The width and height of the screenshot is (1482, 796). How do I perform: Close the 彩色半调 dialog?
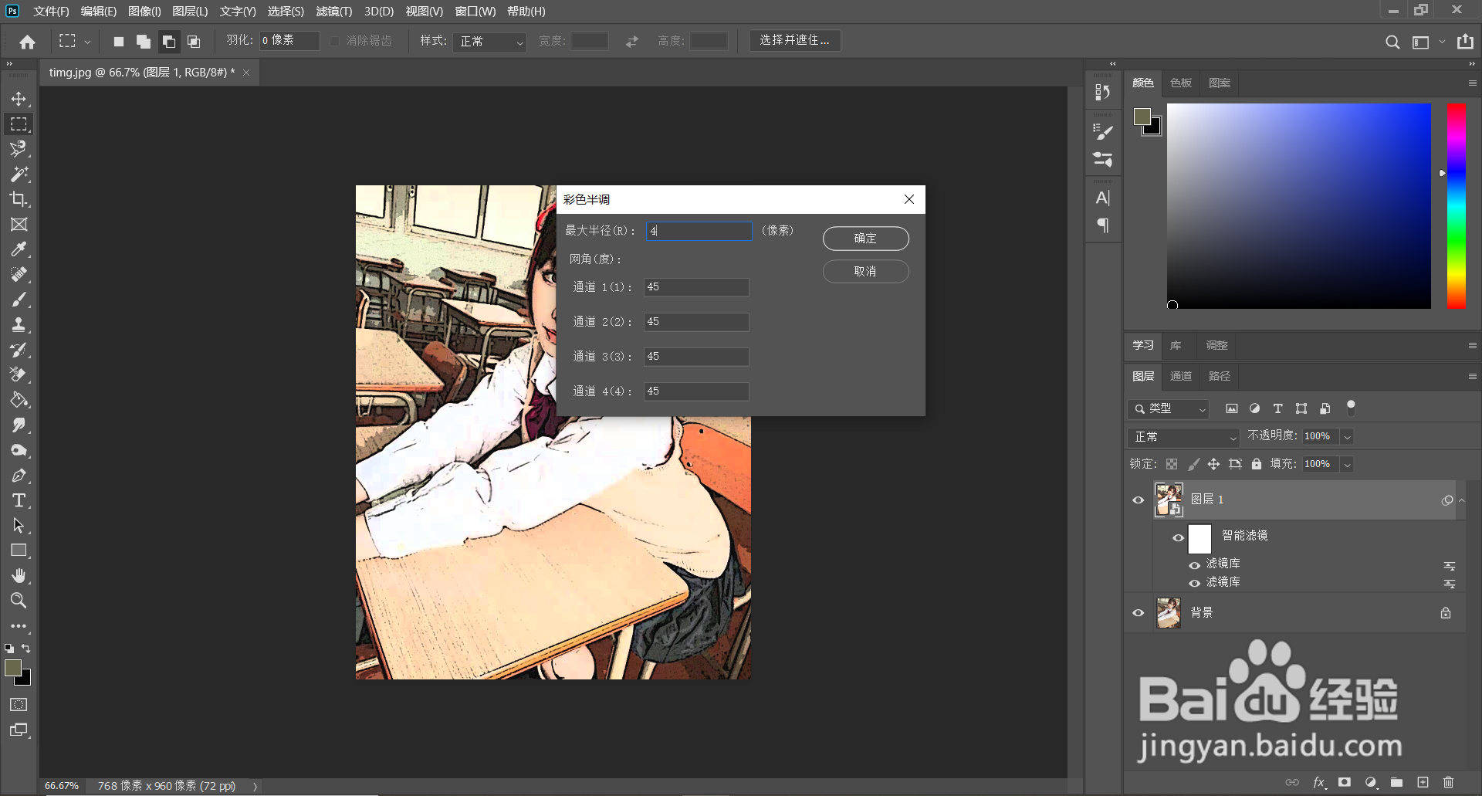(909, 199)
